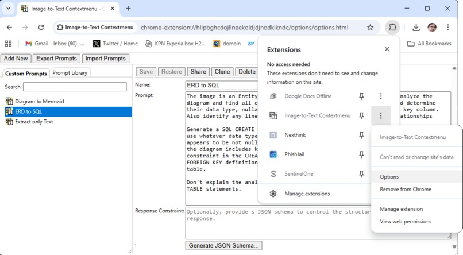This screenshot has width=463, height=255.
Task: Click the SentinelOne extension icon
Action: tap(273, 174)
